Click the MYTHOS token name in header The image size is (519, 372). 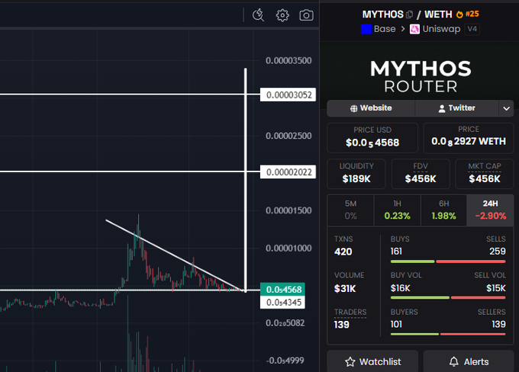(x=382, y=14)
